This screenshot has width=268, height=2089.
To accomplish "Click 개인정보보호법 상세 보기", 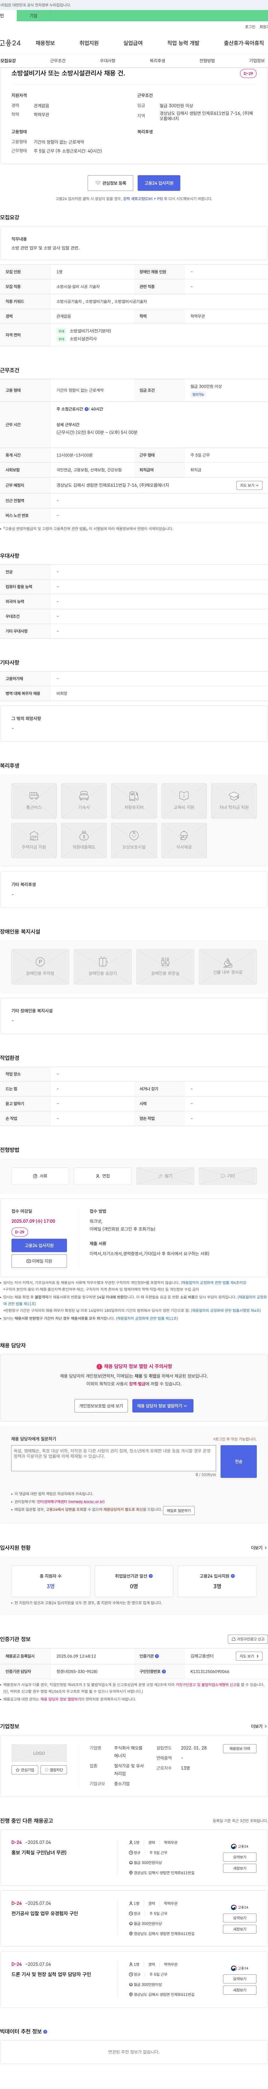I will pyautogui.click(x=101, y=1405).
